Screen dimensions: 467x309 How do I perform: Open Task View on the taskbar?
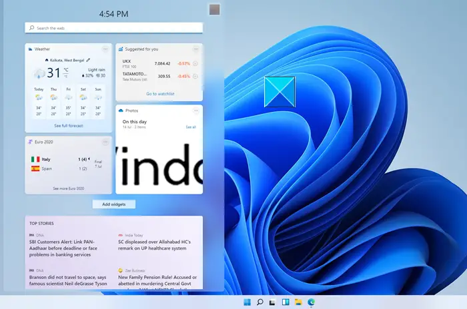(x=272, y=302)
